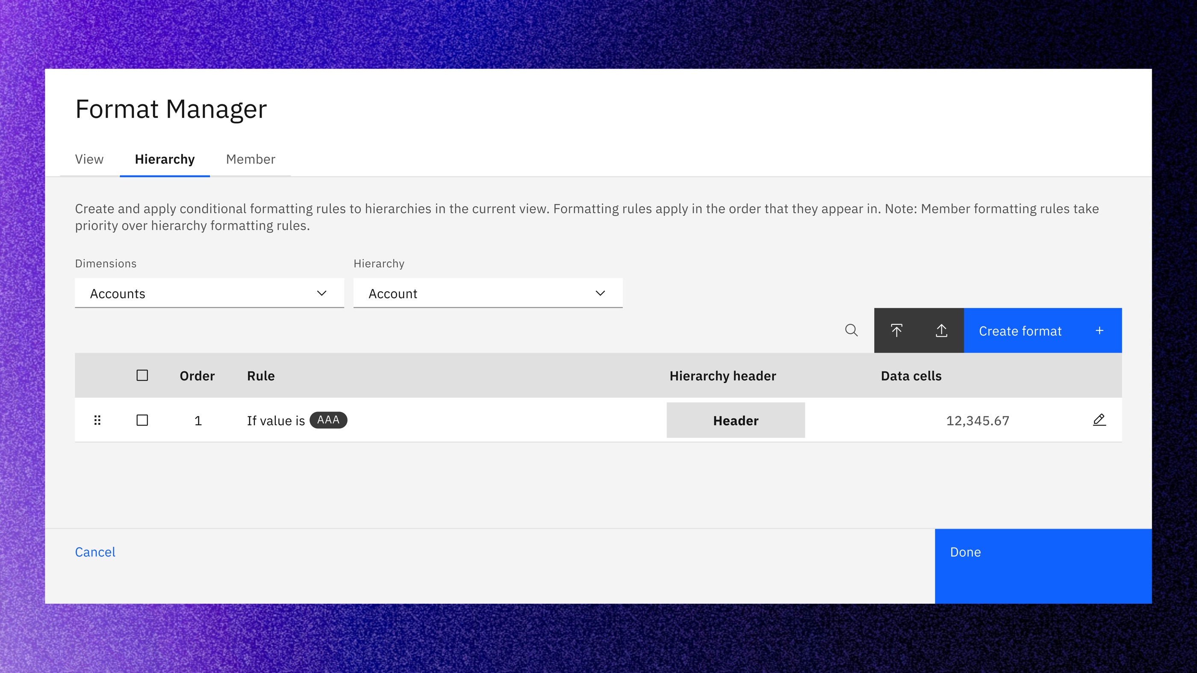Select the Hierarchy tab
The width and height of the screenshot is (1197, 673).
click(x=165, y=159)
